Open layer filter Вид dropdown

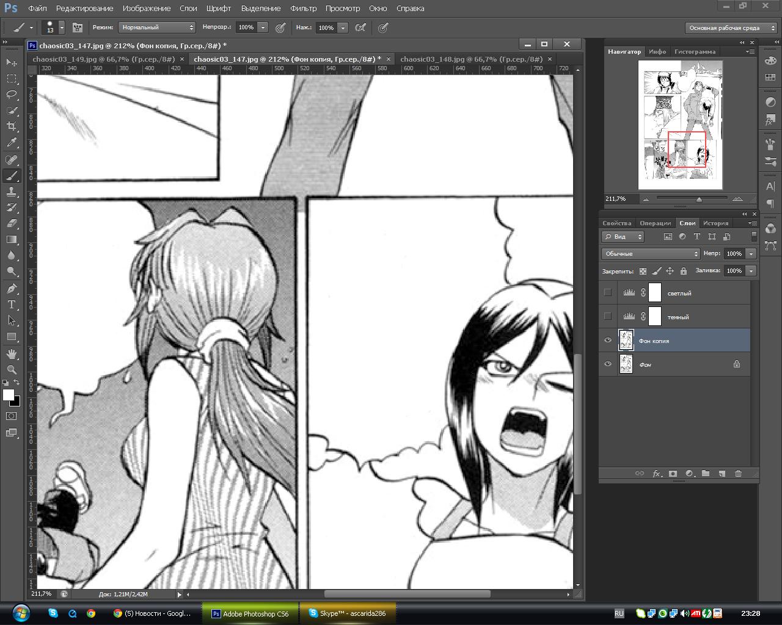[623, 236]
